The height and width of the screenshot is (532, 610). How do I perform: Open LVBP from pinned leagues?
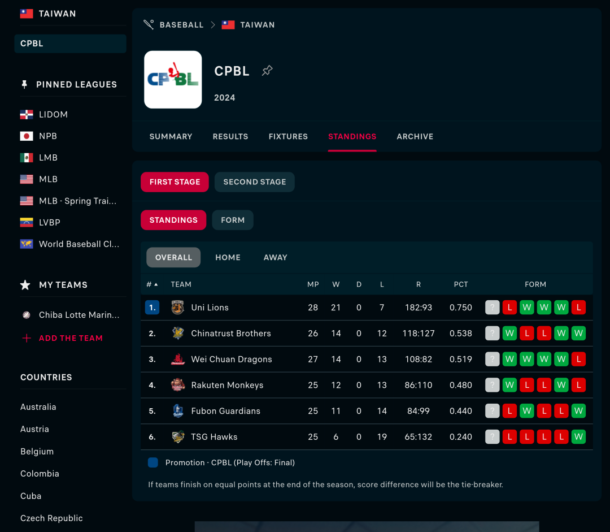click(x=49, y=222)
